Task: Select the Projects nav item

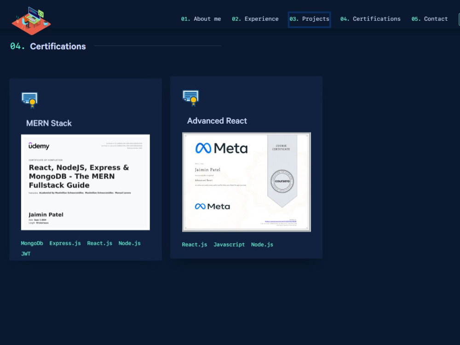Action: click(309, 19)
